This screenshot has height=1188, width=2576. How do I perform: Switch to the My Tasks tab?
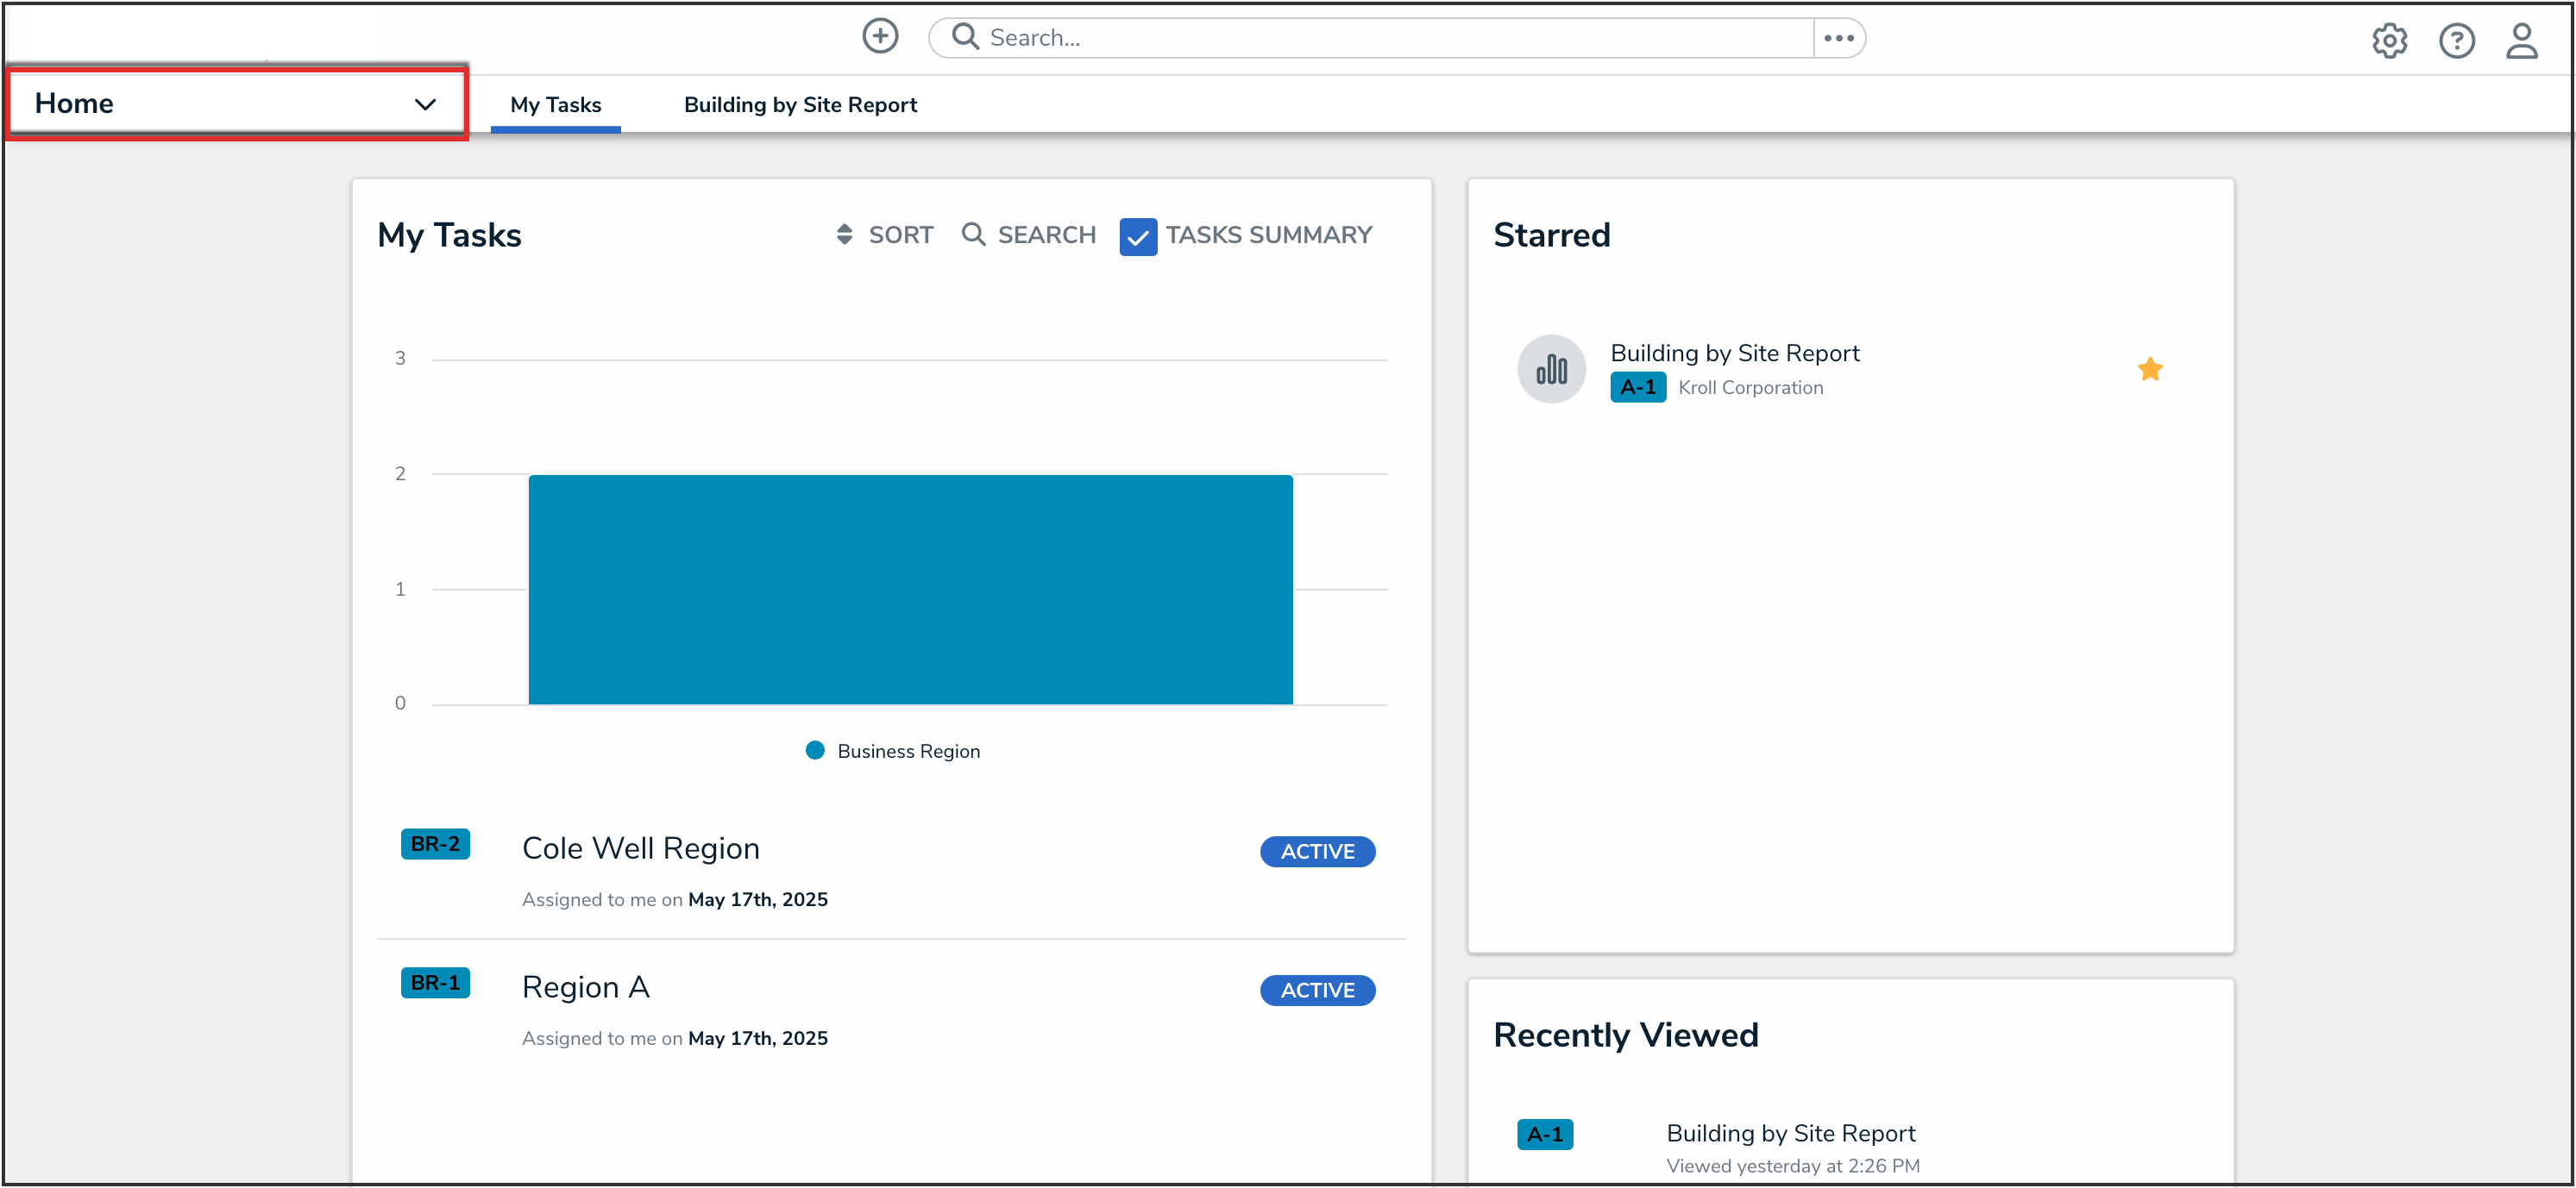click(555, 105)
